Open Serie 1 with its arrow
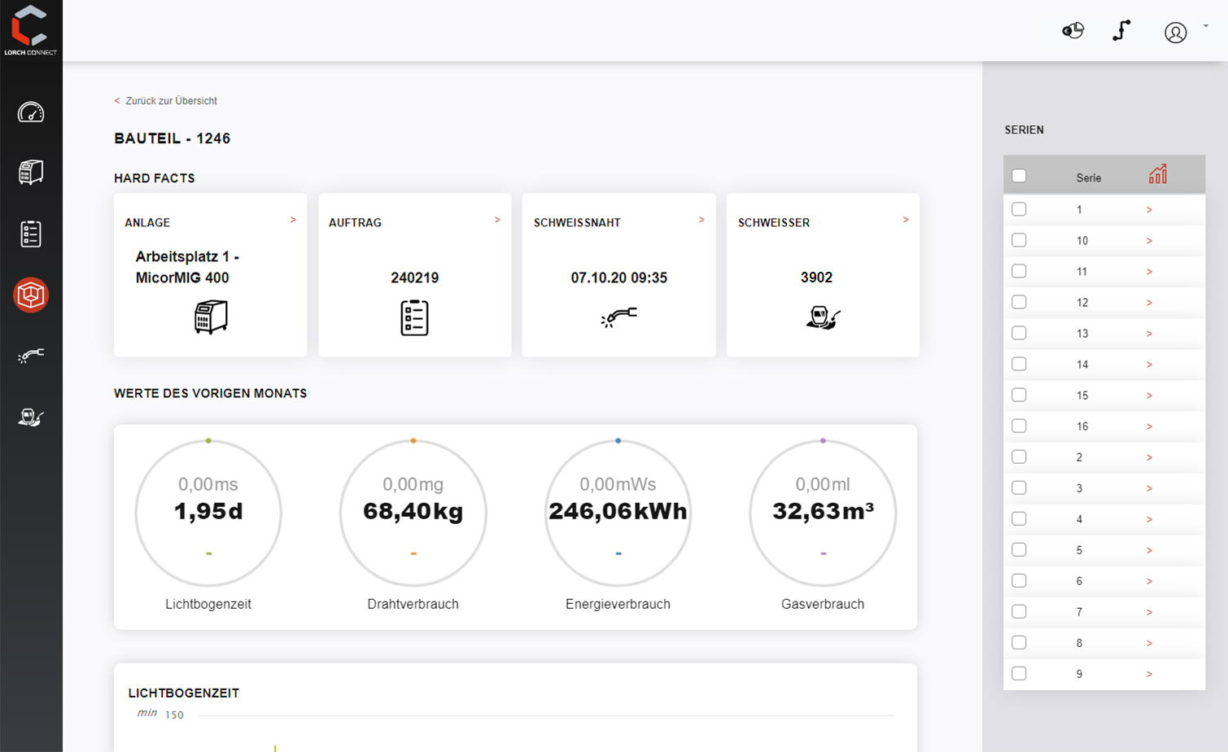 tap(1149, 210)
